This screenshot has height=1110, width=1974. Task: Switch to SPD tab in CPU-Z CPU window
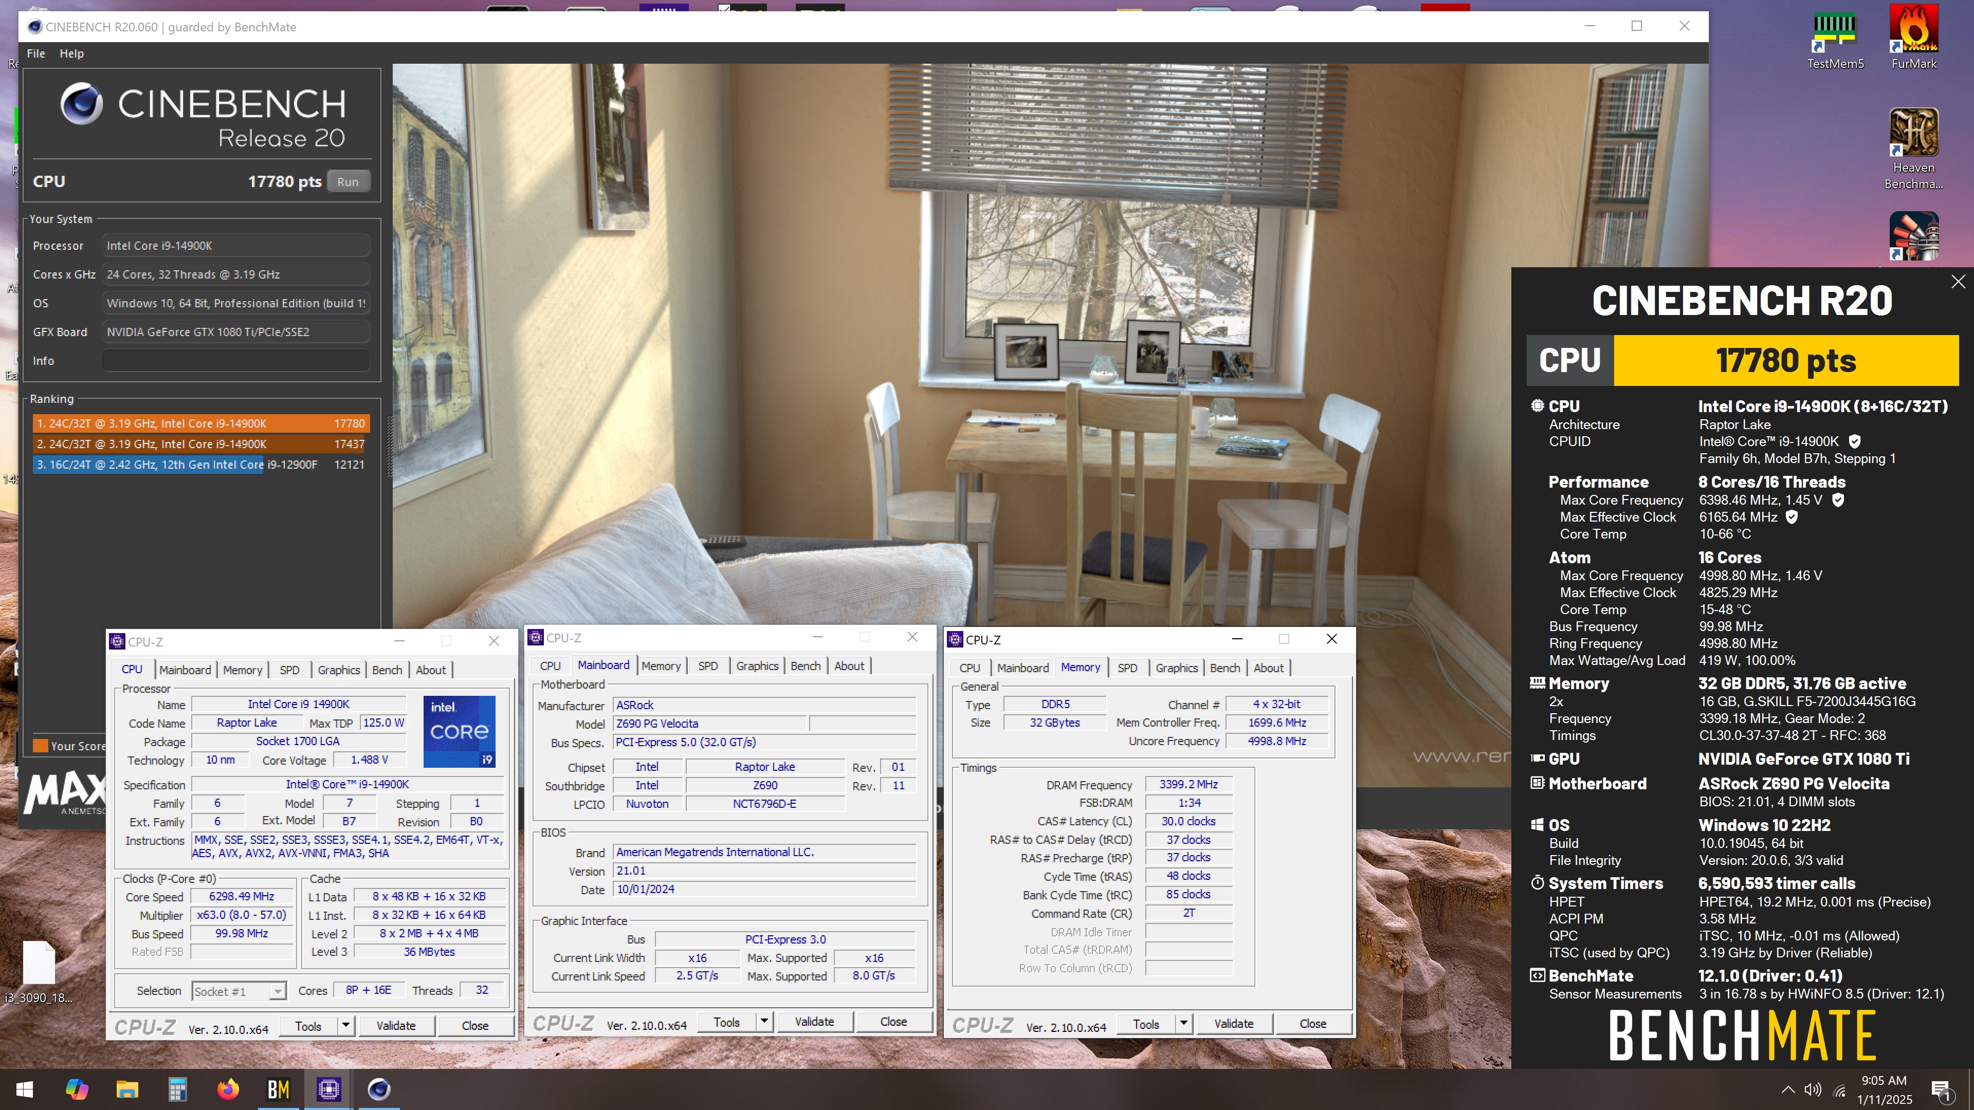pos(289,670)
